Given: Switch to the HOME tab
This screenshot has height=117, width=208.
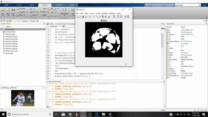Looking at the screenshot, I should point(6,5).
